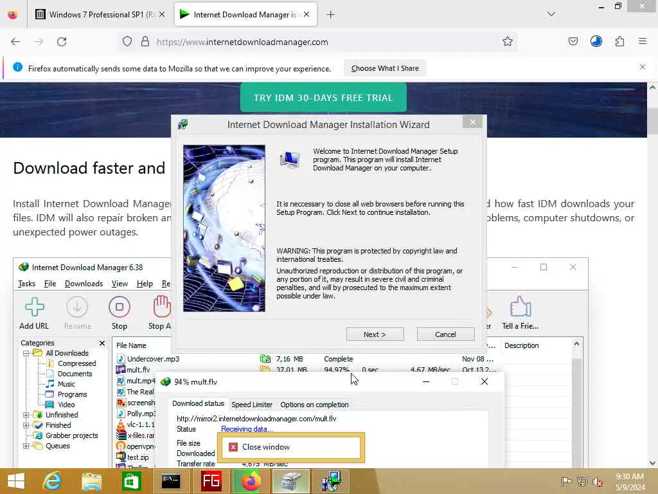Image resolution: width=658 pixels, height=494 pixels.
Task: Open the File menu in IDM
Action: [50, 284]
